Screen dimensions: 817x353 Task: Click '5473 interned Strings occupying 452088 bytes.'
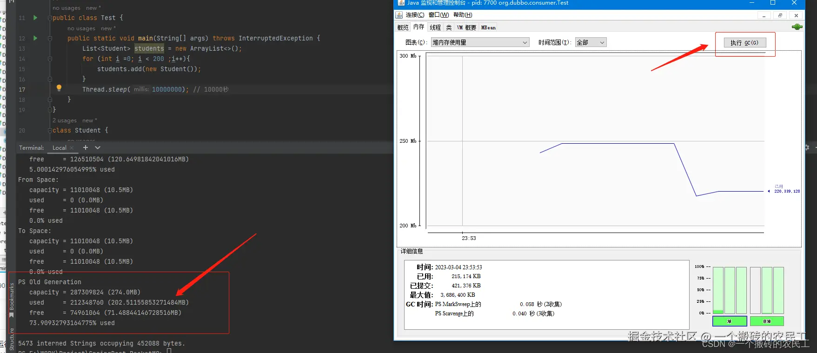pos(102,343)
